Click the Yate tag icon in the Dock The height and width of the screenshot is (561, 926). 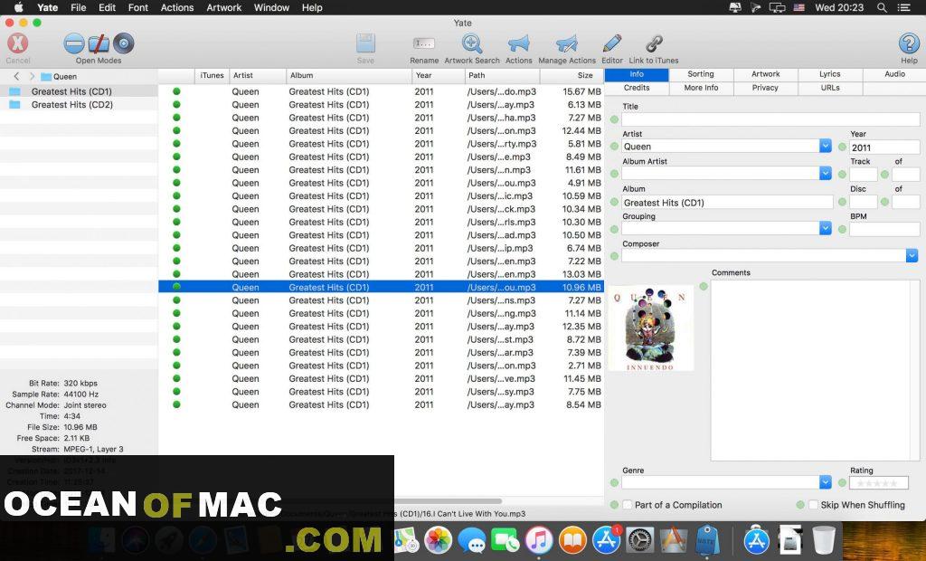(x=705, y=540)
